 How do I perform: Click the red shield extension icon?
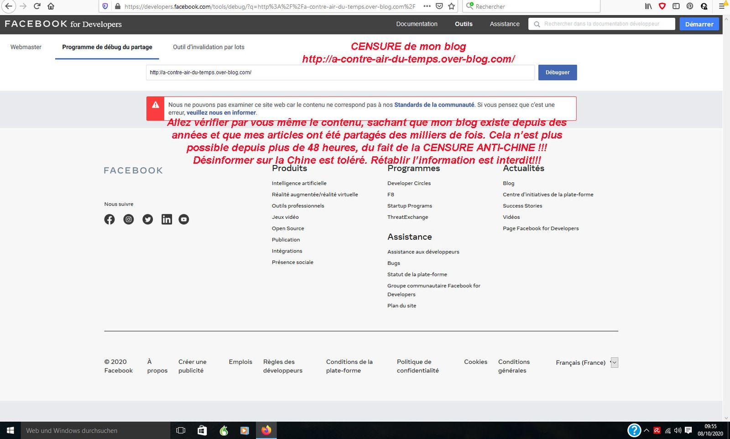pyautogui.click(x=662, y=6)
